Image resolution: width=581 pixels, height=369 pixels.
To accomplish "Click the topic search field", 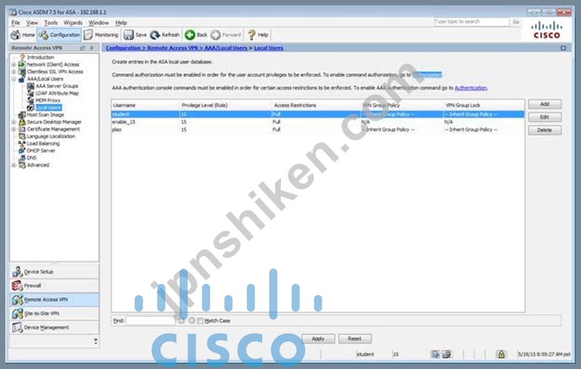I will 472,22.
